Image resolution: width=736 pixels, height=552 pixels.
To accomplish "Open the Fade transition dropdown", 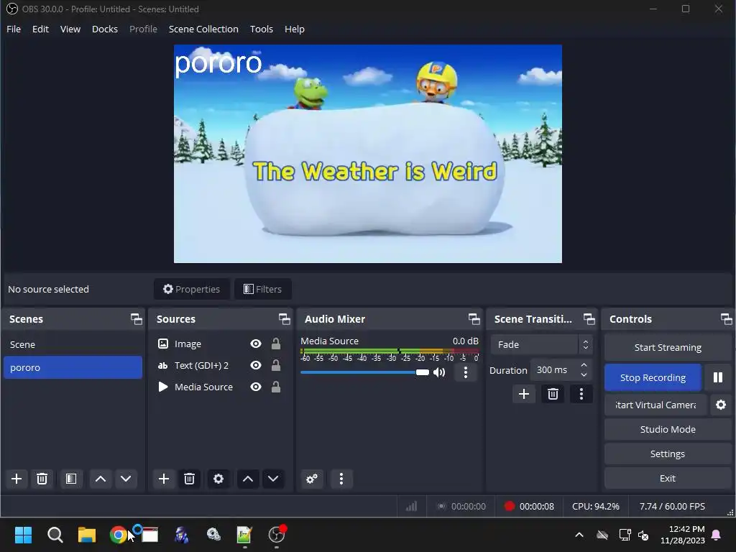I will [x=541, y=344].
